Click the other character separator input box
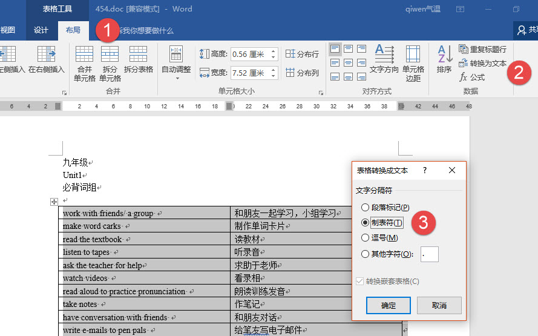 (x=429, y=254)
